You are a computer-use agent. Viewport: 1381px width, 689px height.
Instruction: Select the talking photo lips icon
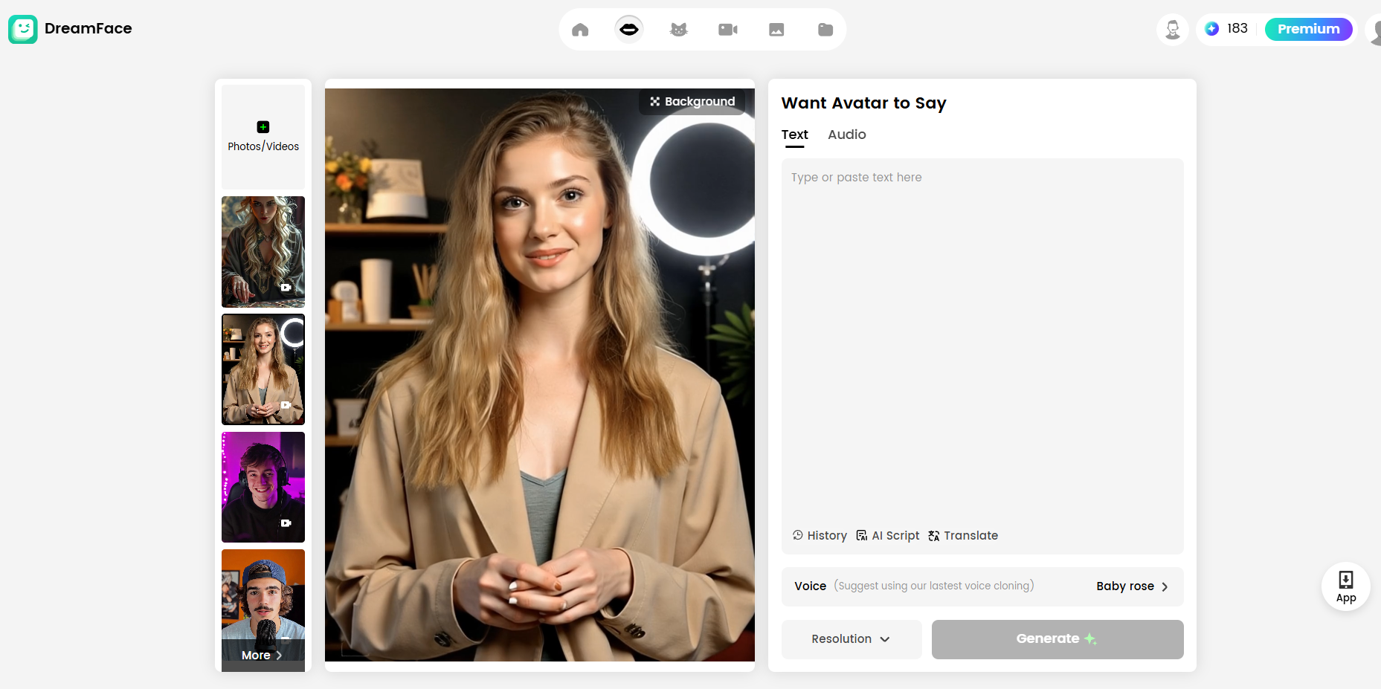click(x=628, y=29)
